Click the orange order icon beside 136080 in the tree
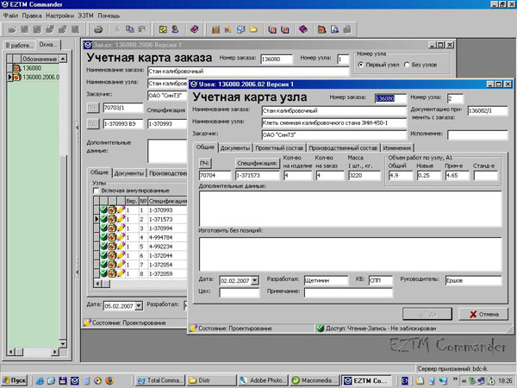The image size is (517, 388). click(17, 68)
